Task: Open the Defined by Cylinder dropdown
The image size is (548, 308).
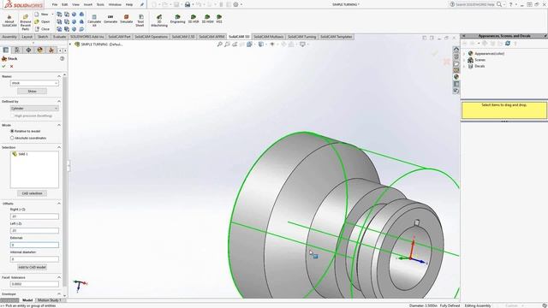Action: coord(34,109)
